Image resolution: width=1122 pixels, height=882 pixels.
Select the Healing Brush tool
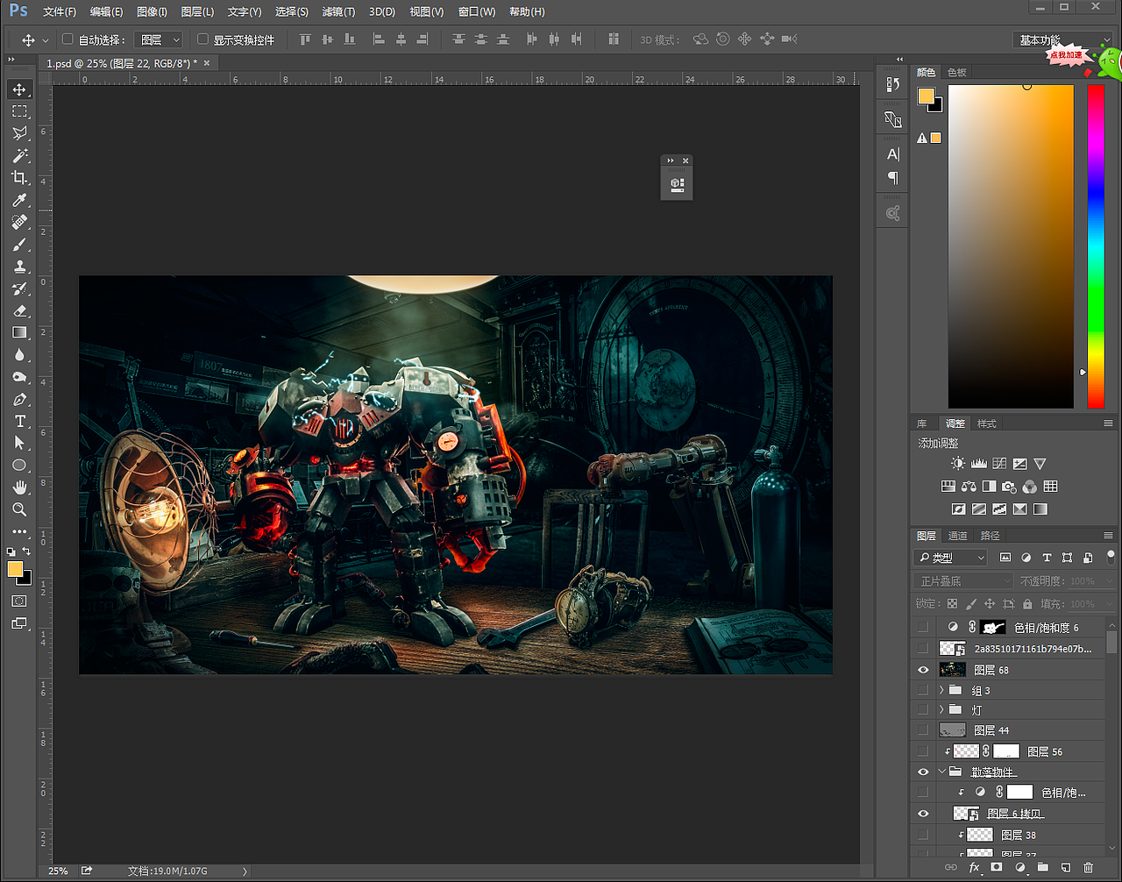pos(19,222)
